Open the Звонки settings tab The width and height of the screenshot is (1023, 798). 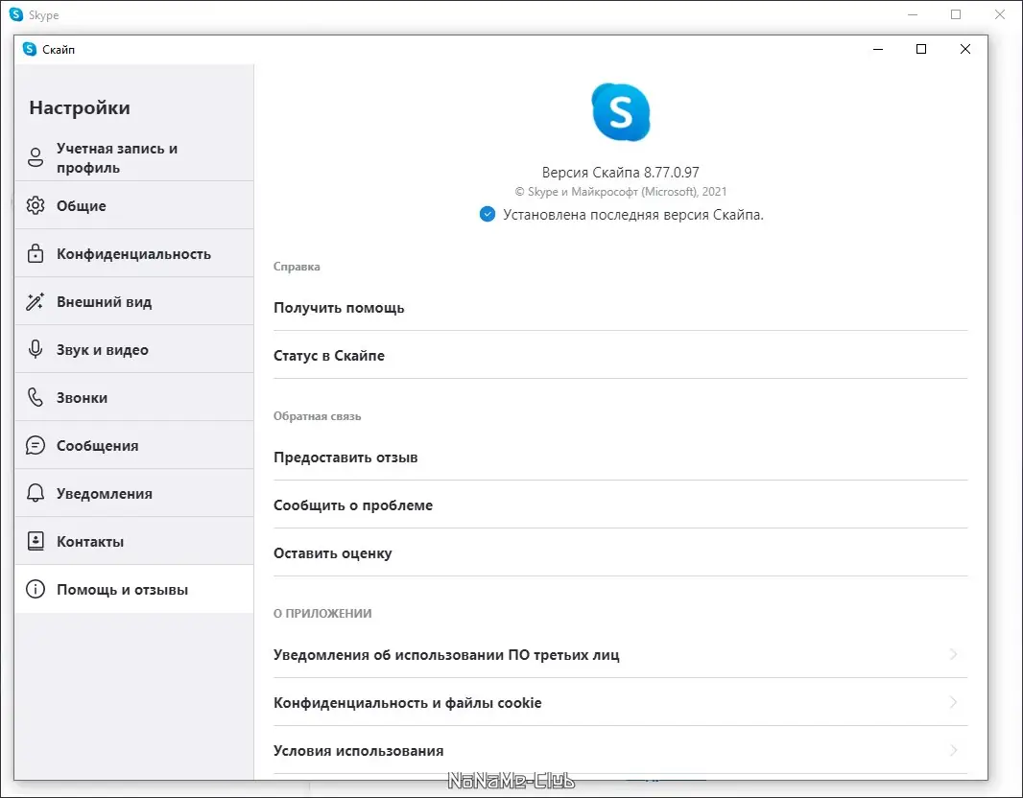pos(134,397)
